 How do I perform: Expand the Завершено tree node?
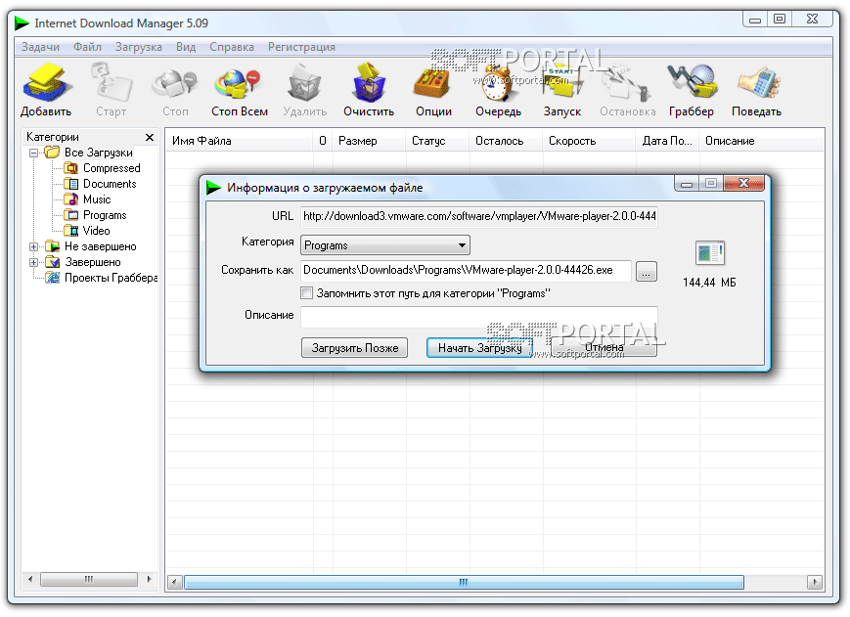coord(33,262)
